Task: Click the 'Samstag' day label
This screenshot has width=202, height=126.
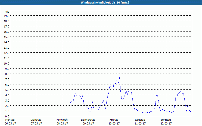Action: point(140,120)
